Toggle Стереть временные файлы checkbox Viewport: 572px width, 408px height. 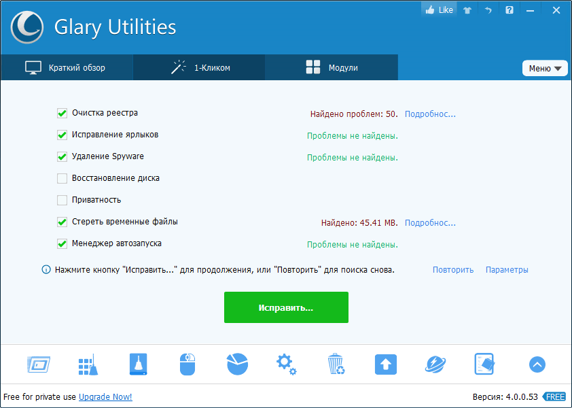pos(62,222)
